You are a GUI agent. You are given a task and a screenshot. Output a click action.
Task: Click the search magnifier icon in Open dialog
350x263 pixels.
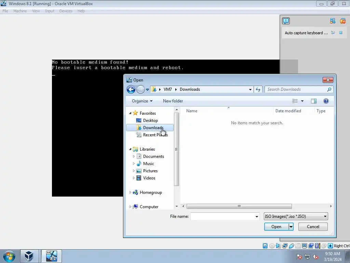click(x=329, y=89)
